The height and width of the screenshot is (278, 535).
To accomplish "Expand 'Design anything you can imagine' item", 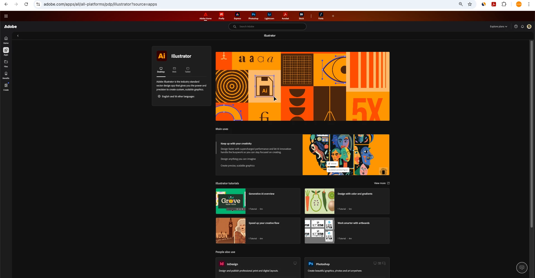I will [x=238, y=159].
